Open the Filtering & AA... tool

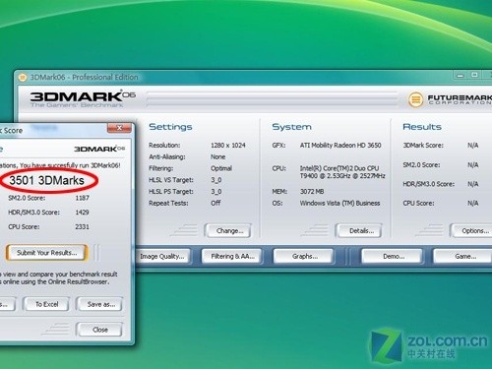tap(232, 256)
